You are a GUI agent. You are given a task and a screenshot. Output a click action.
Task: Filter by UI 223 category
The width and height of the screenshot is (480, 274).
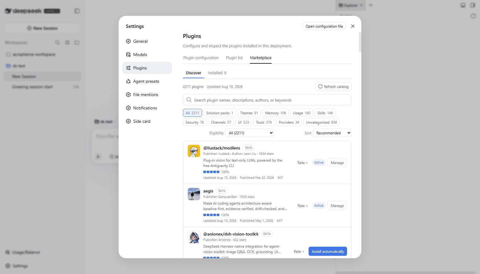243,122
